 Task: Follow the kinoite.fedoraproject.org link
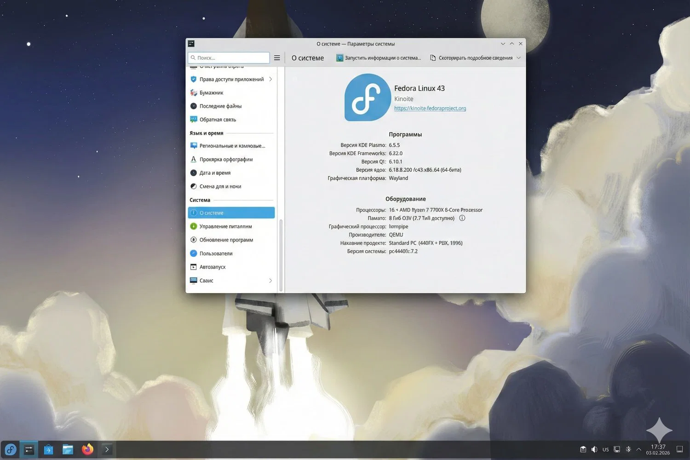point(430,108)
